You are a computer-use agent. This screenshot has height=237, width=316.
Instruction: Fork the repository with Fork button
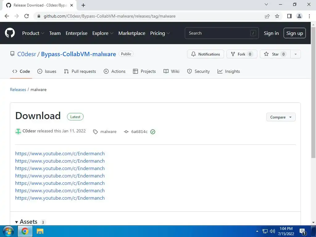pyautogui.click(x=242, y=54)
